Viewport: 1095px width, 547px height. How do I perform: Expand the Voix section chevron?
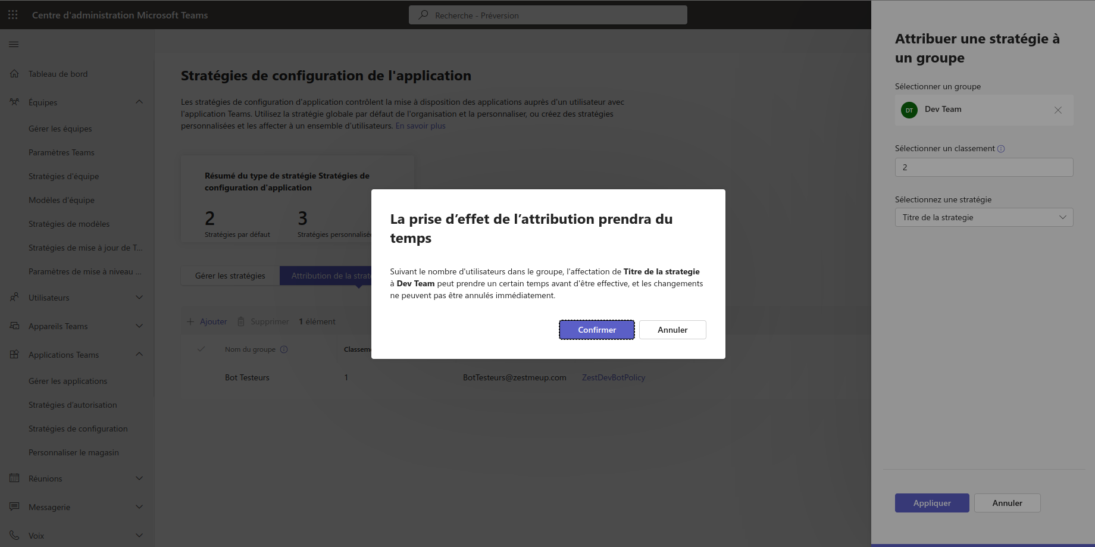[x=139, y=536]
